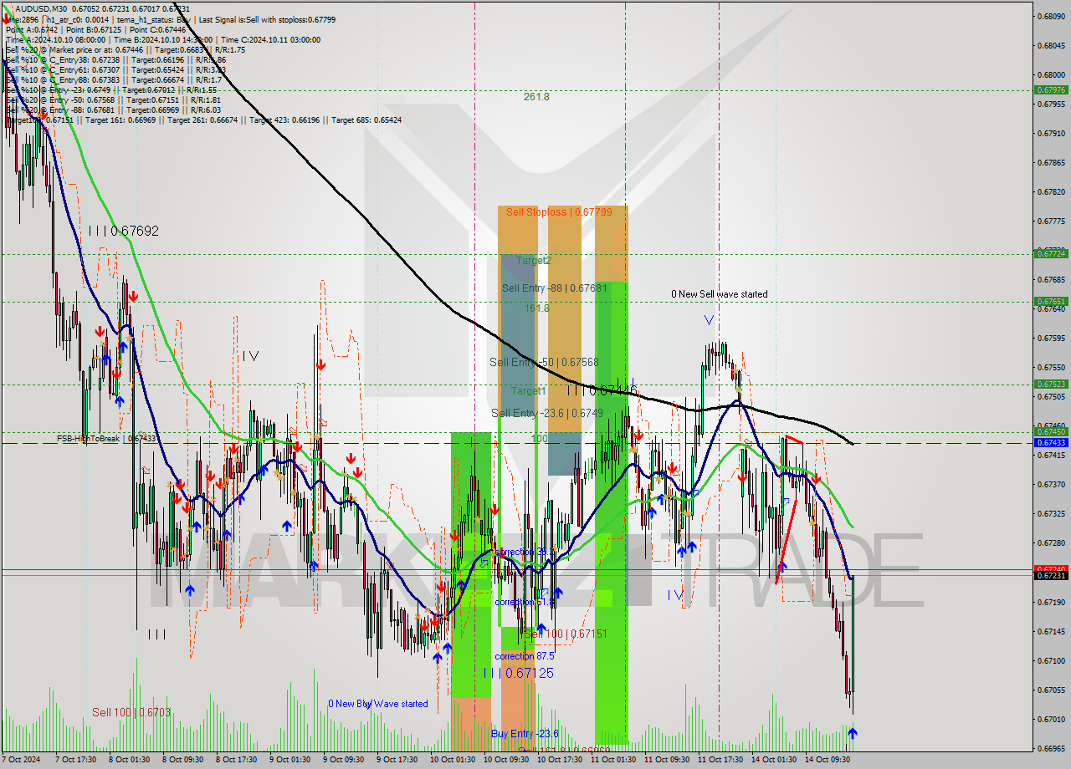The width and height of the screenshot is (1071, 769).
Task: Click the 'correction 87.5' label
Action: coord(524,656)
